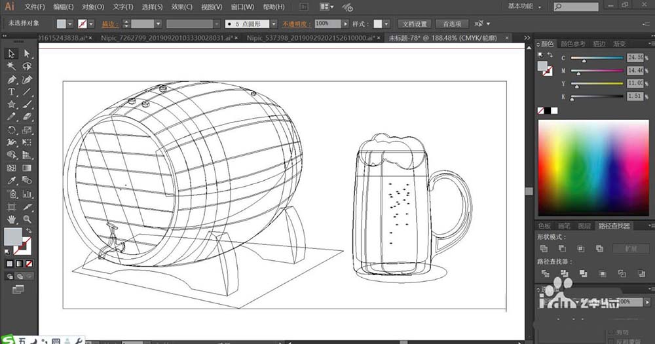Open the fill color dropdown in control bar

tap(71, 23)
